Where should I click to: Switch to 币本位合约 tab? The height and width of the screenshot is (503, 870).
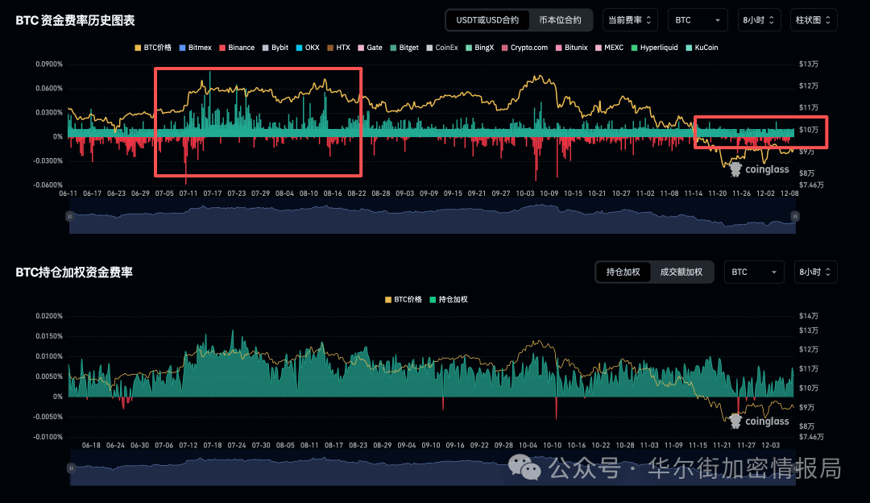click(561, 20)
